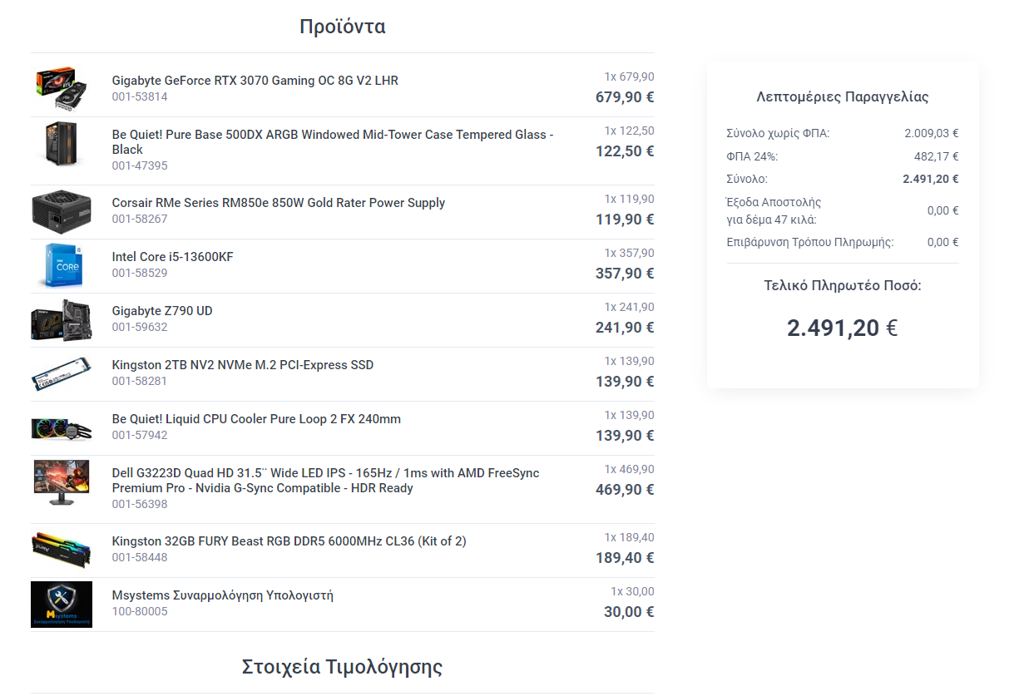Select product code 001-58448
Screen dimensions: 1029x696
point(140,557)
